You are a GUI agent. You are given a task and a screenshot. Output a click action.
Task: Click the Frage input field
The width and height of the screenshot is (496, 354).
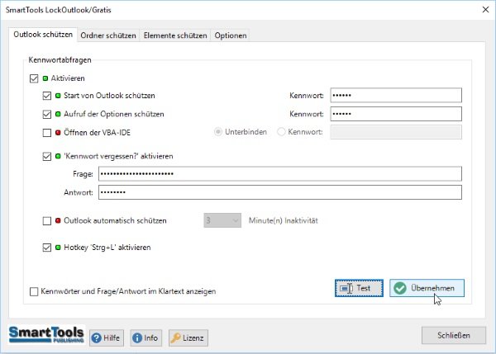pyautogui.click(x=278, y=173)
